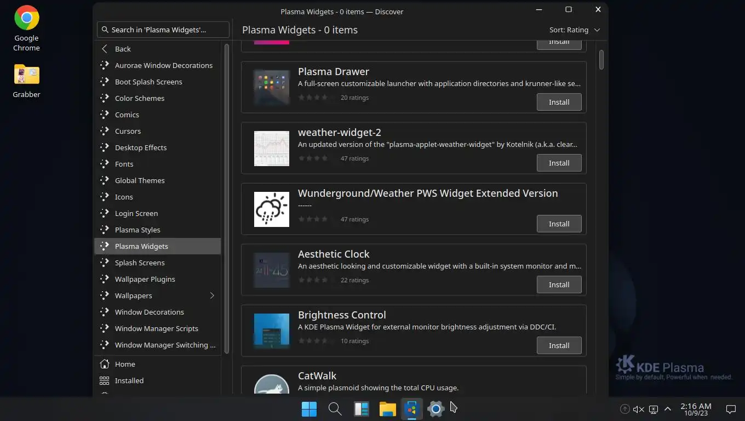
Task: Click the Fonts category icon
Action: click(x=105, y=164)
